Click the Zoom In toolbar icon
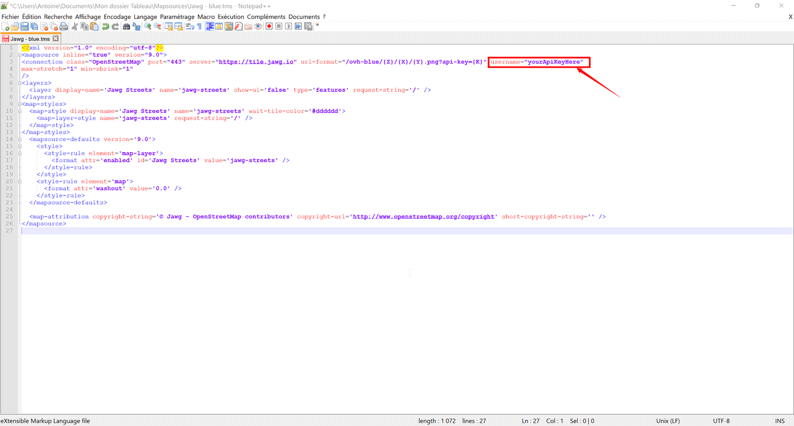 pyautogui.click(x=147, y=26)
